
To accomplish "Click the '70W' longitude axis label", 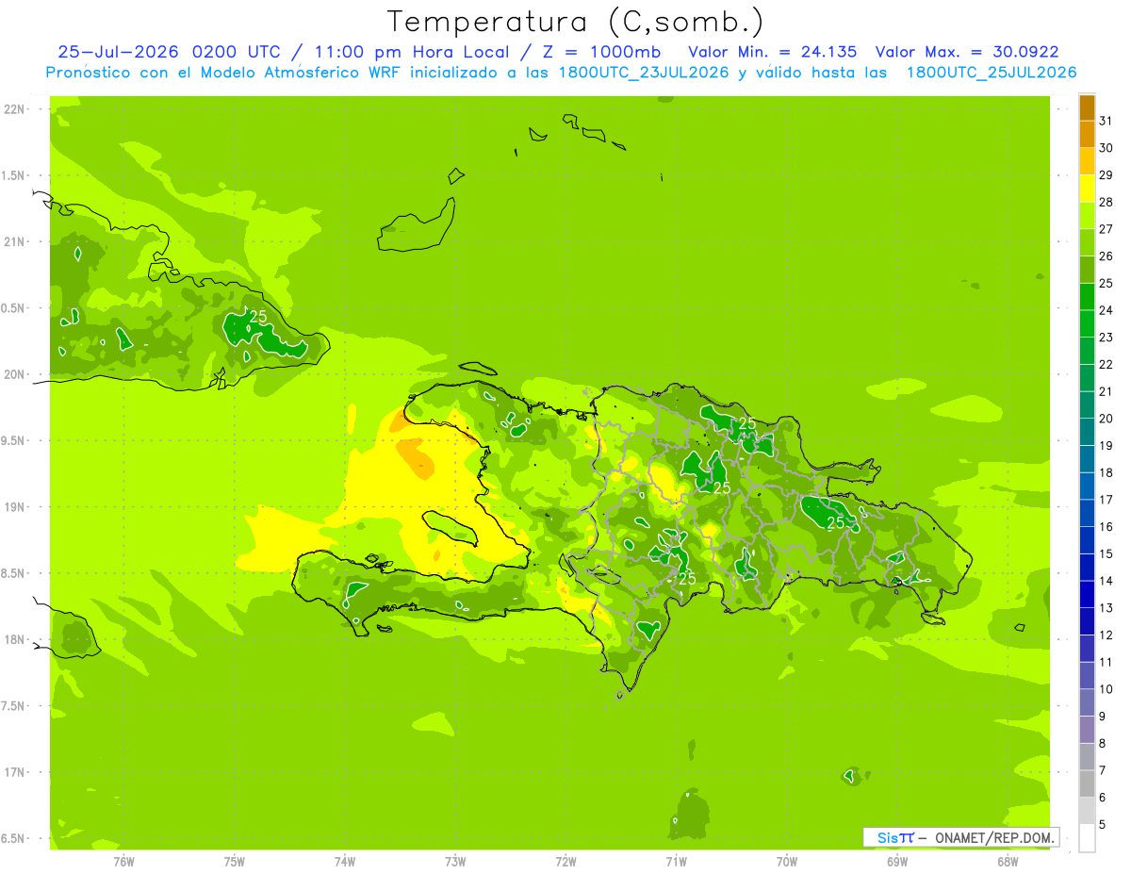I will (x=787, y=862).
